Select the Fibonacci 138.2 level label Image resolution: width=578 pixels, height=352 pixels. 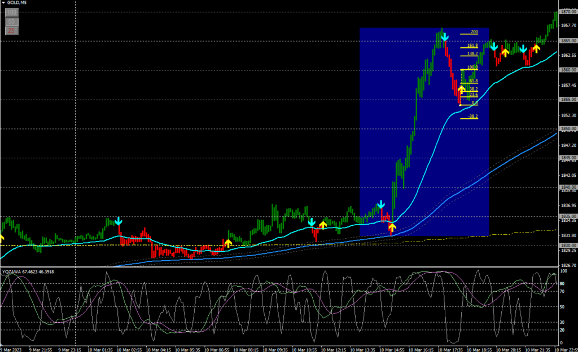[x=472, y=54]
